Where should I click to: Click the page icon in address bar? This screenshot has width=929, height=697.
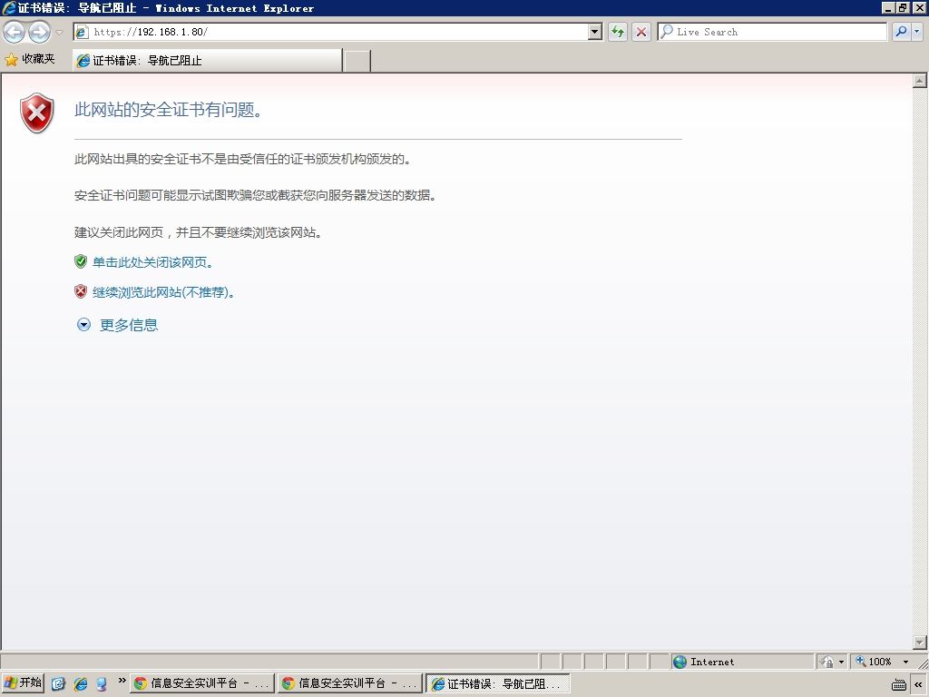82,32
